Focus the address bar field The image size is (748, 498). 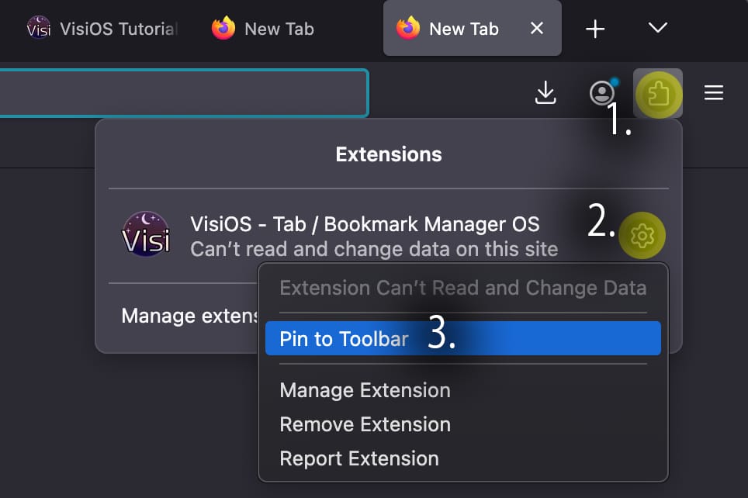(184, 93)
